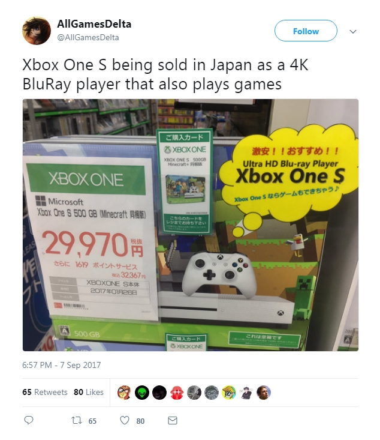Click the black circle liker avatar
The height and width of the screenshot is (440, 380).
(159, 393)
